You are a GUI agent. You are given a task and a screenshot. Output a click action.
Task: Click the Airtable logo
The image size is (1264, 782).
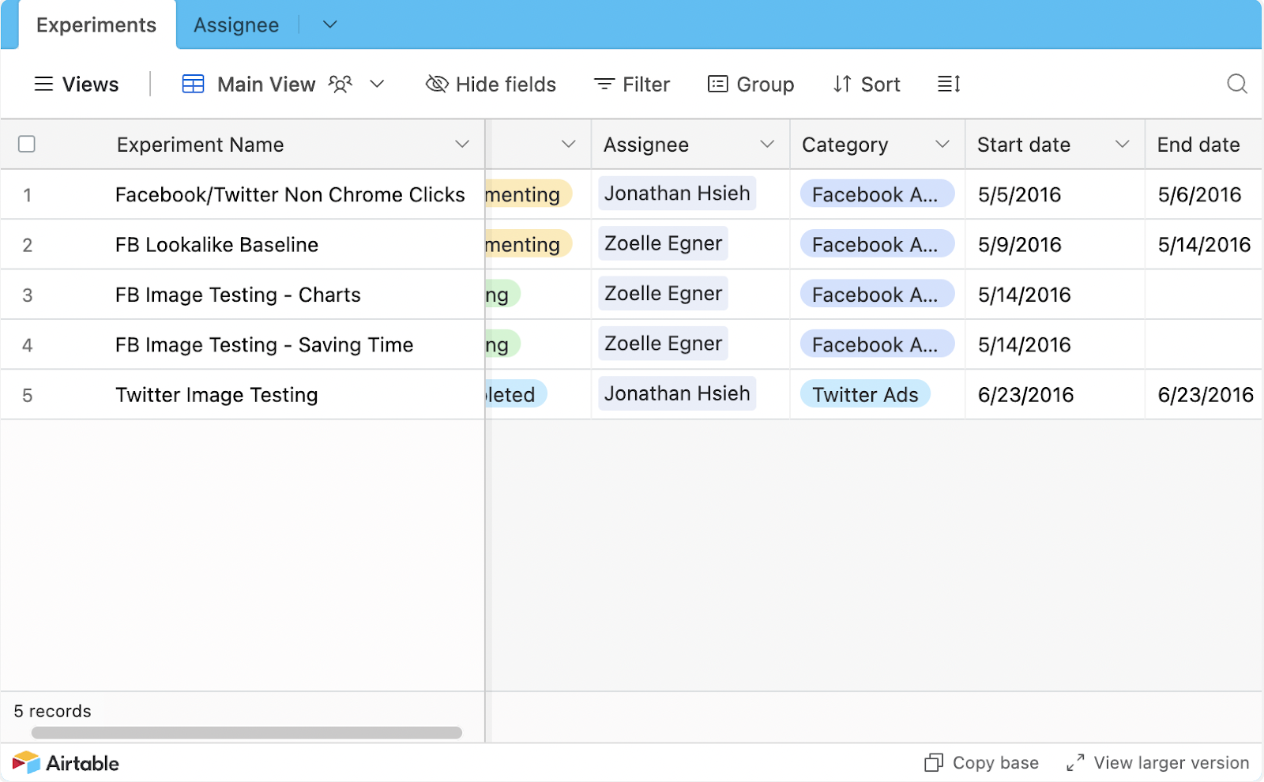coord(66,763)
